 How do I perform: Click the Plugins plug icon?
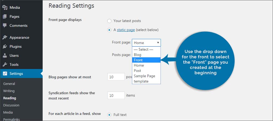[5, 46]
